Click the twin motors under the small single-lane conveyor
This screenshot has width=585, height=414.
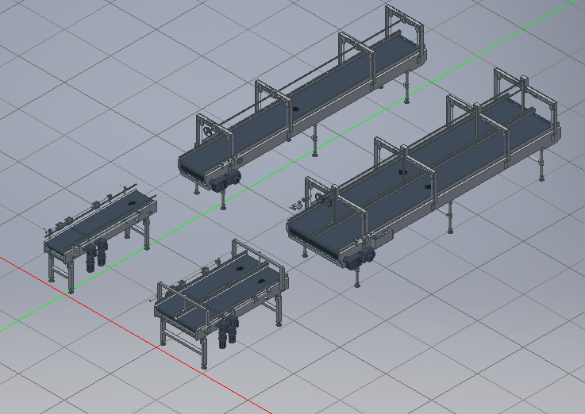96,255
